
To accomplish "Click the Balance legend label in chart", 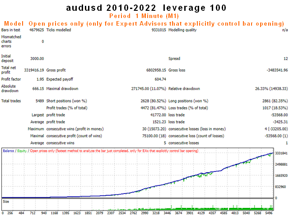I will click(x=8, y=151).
